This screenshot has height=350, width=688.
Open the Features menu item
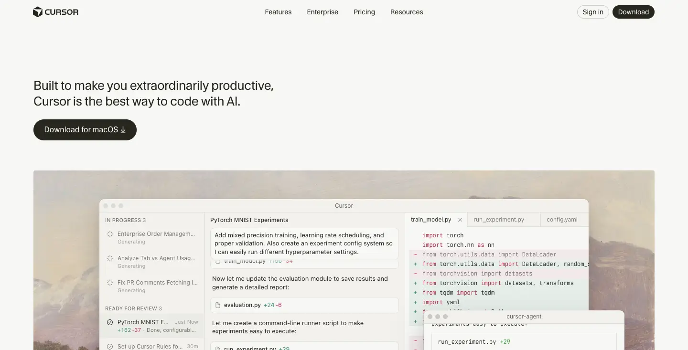(x=278, y=12)
